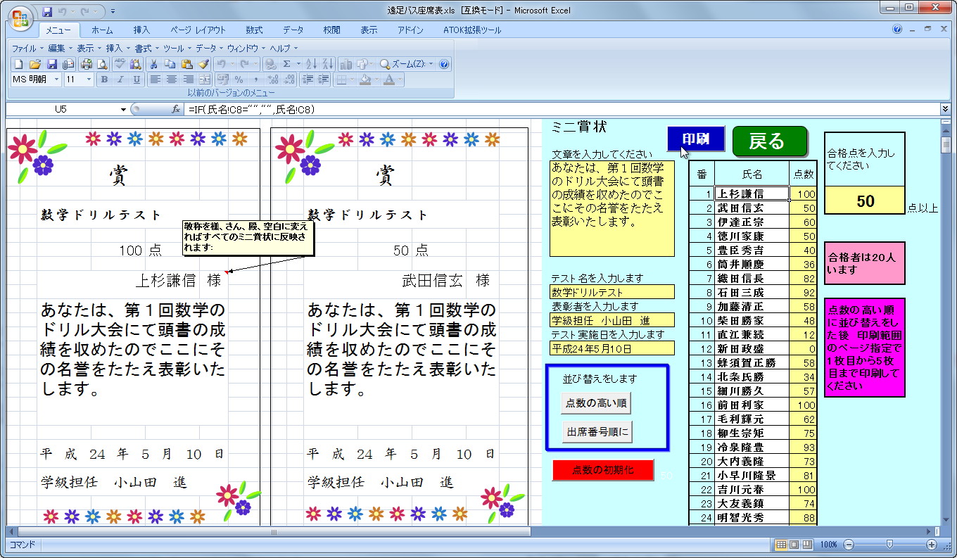Open the 編集 classic menu dropdown
Image resolution: width=957 pixels, height=558 pixels.
click(x=59, y=49)
